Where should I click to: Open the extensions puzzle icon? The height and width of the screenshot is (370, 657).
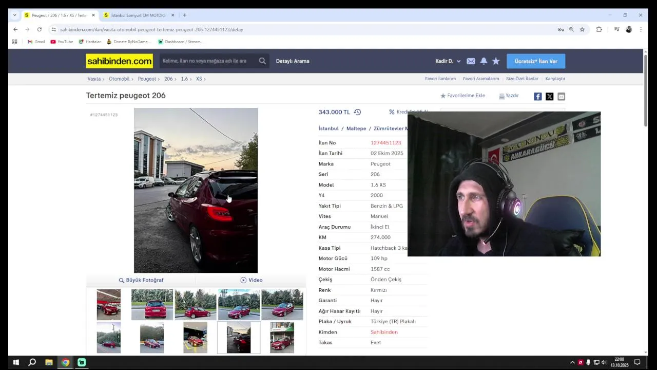tap(599, 29)
